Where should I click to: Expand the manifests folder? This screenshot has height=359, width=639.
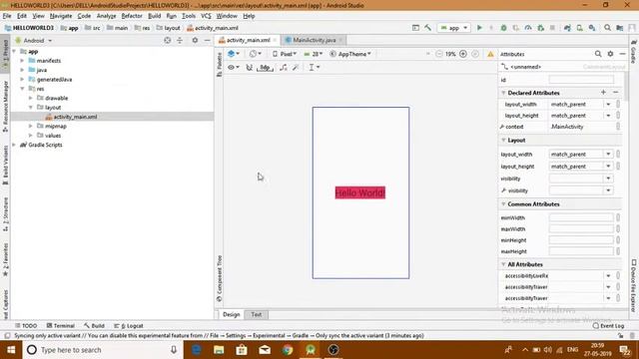click(22, 60)
